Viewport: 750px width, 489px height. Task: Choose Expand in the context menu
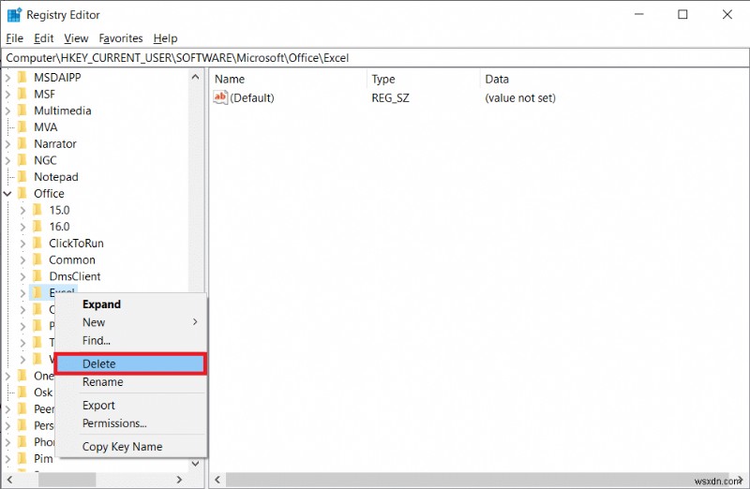130,304
